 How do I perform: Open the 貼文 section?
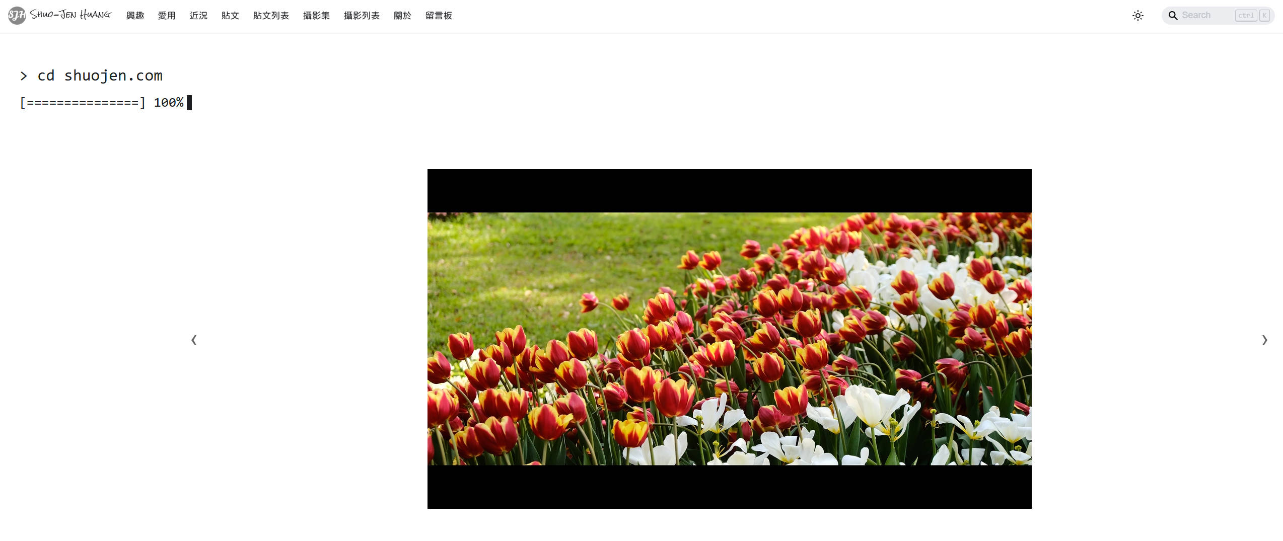click(x=230, y=16)
